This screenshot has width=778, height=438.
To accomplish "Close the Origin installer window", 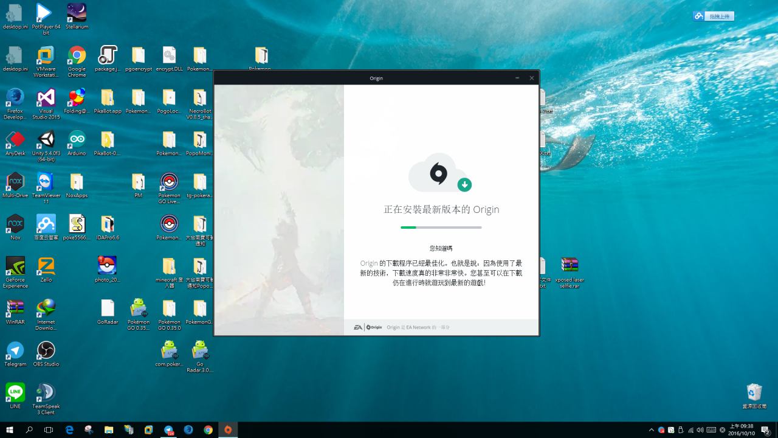I will [532, 78].
